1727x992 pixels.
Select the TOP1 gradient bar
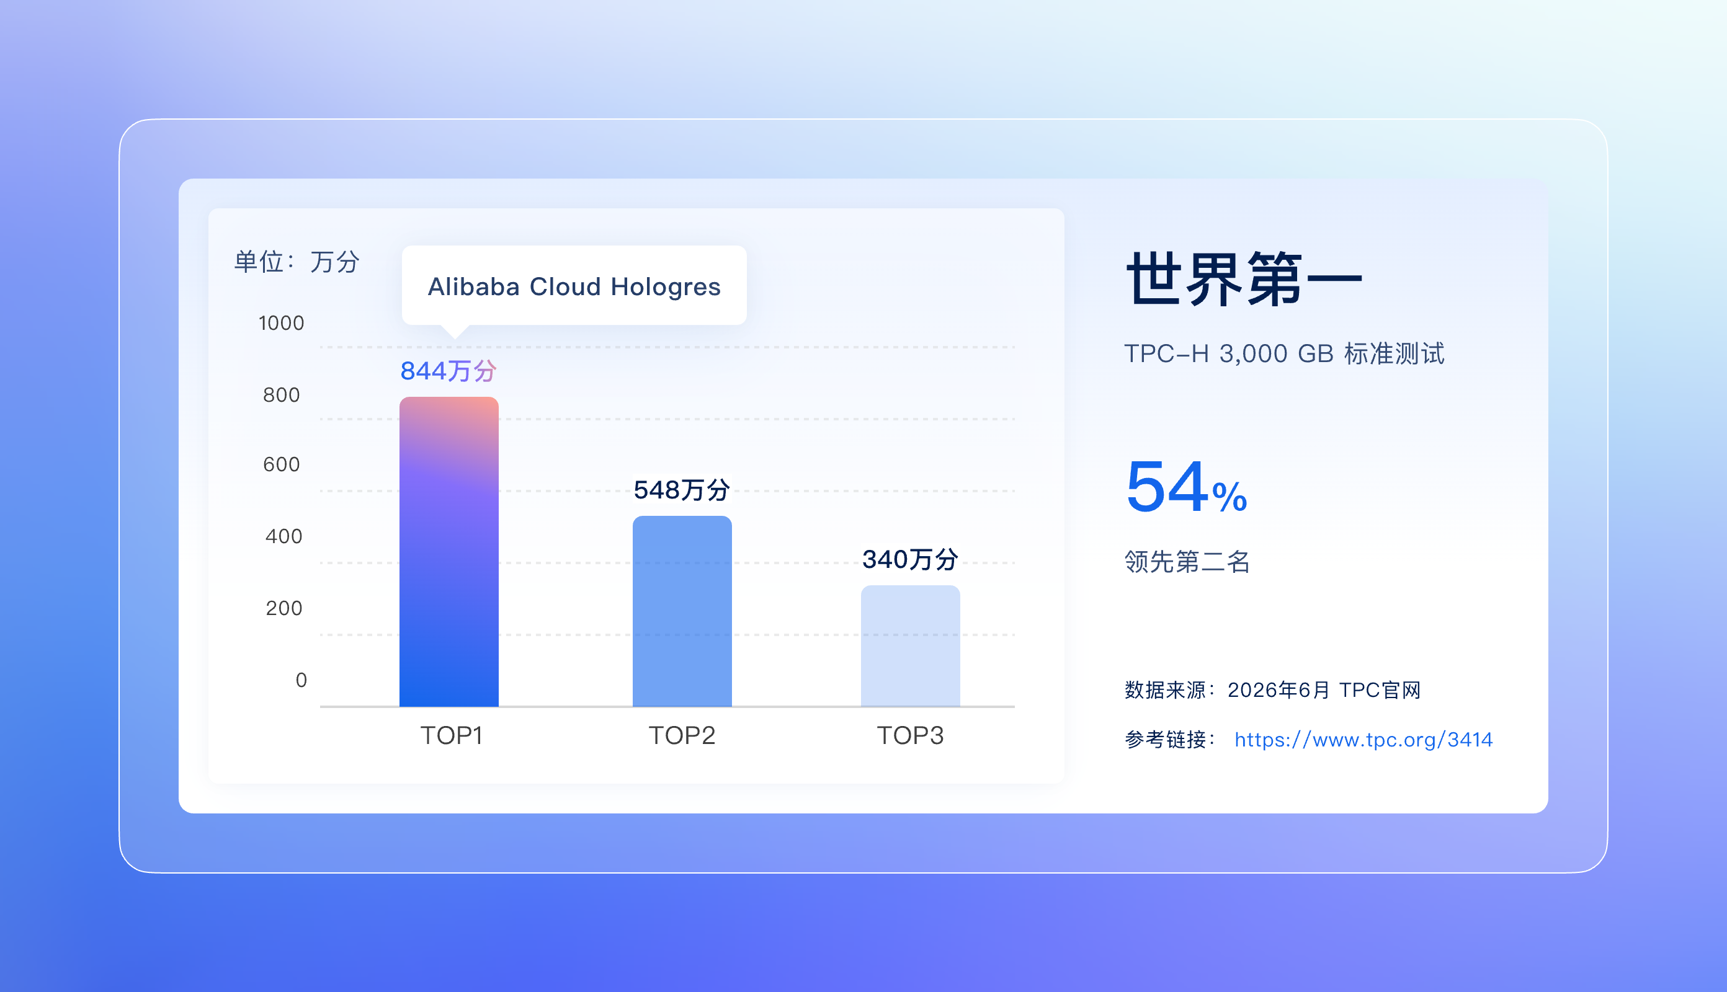[449, 551]
